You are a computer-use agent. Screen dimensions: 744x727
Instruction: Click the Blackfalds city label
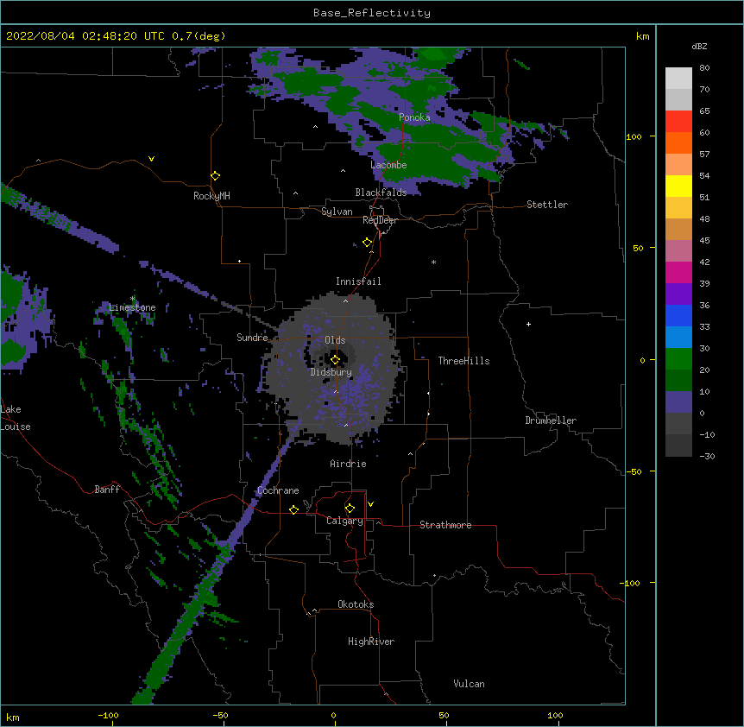pyautogui.click(x=381, y=193)
